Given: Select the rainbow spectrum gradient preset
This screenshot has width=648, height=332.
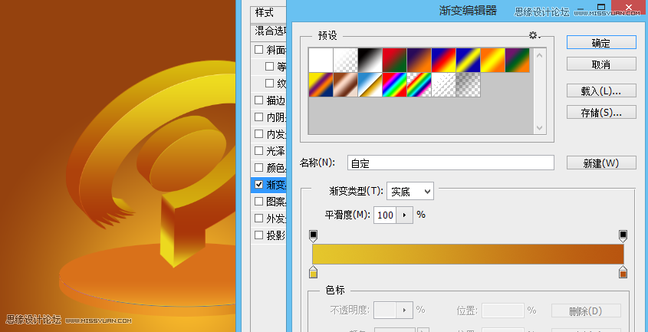Looking at the screenshot, I should (x=394, y=85).
